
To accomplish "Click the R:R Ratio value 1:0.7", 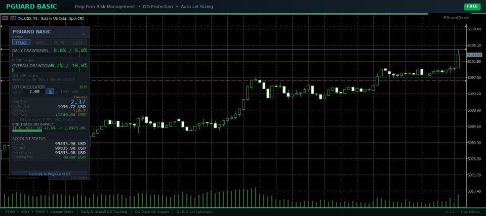I will click(79, 111).
